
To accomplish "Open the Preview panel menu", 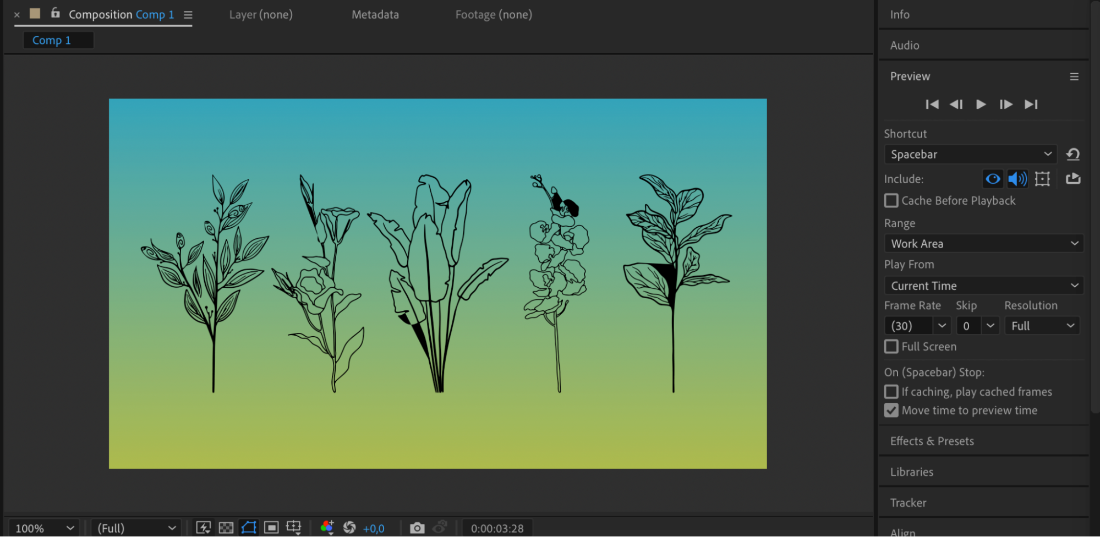I will pyautogui.click(x=1074, y=76).
